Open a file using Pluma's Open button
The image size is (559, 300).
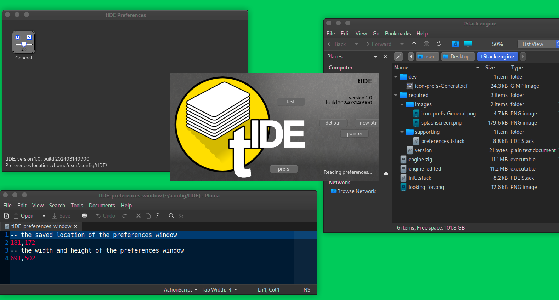(23, 216)
